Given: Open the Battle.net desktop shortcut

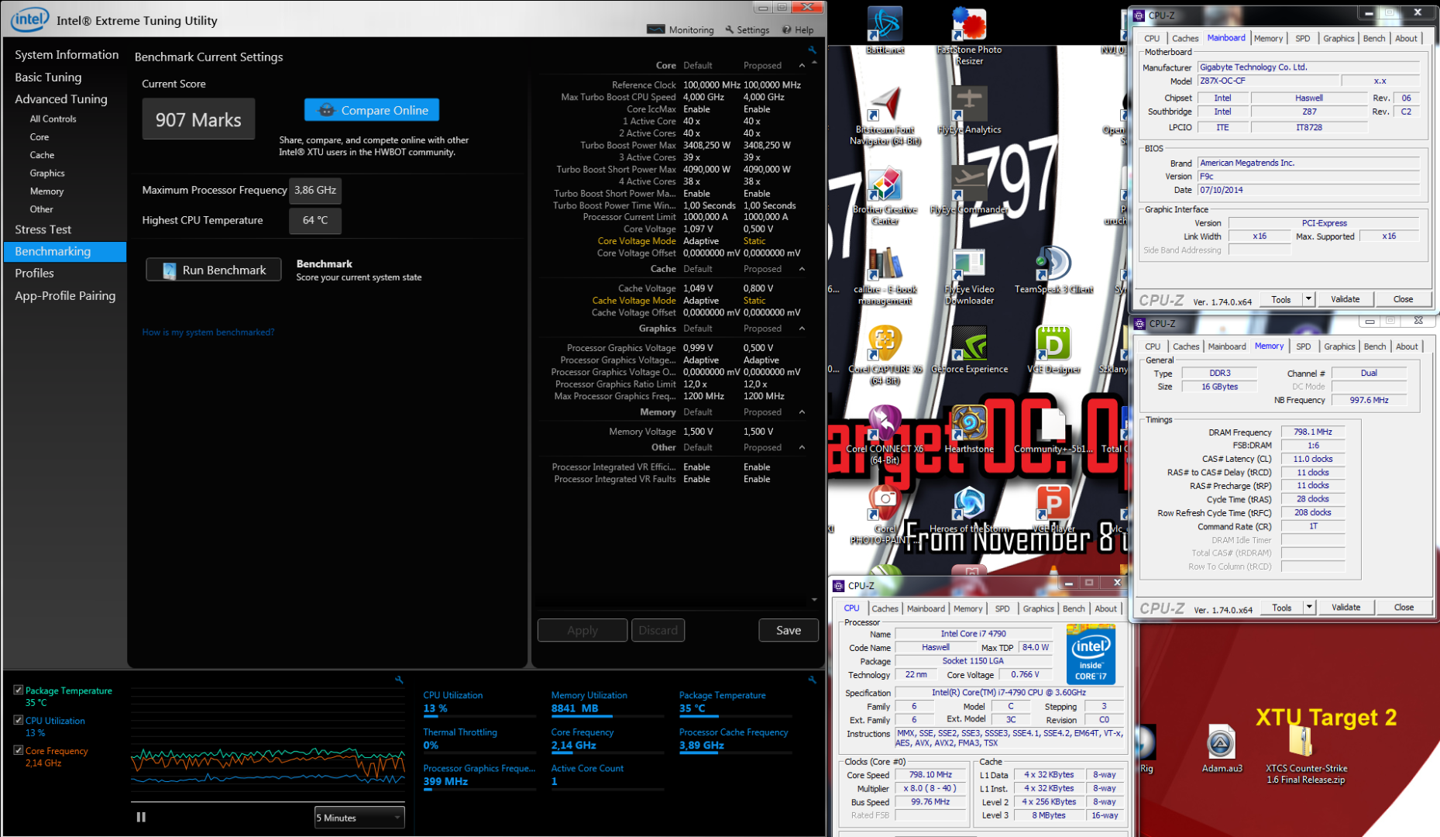Looking at the screenshot, I should pos(885,29).
